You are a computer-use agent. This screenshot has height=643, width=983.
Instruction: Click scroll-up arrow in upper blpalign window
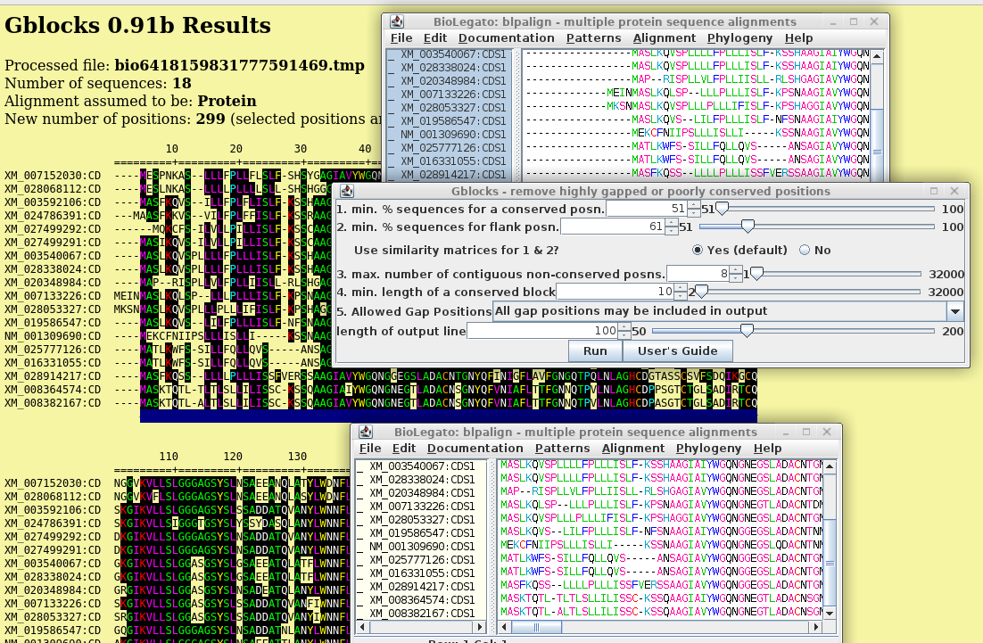coord(877,56)
